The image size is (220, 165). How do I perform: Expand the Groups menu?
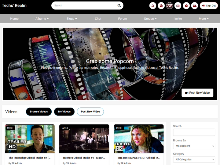click(150, 19)
